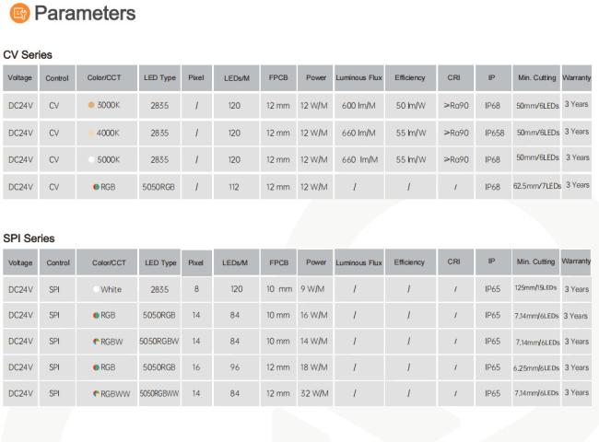Click the 62.5mm/7LEDs cutting cell
The image size is (599, 442).
click(536, 186)
